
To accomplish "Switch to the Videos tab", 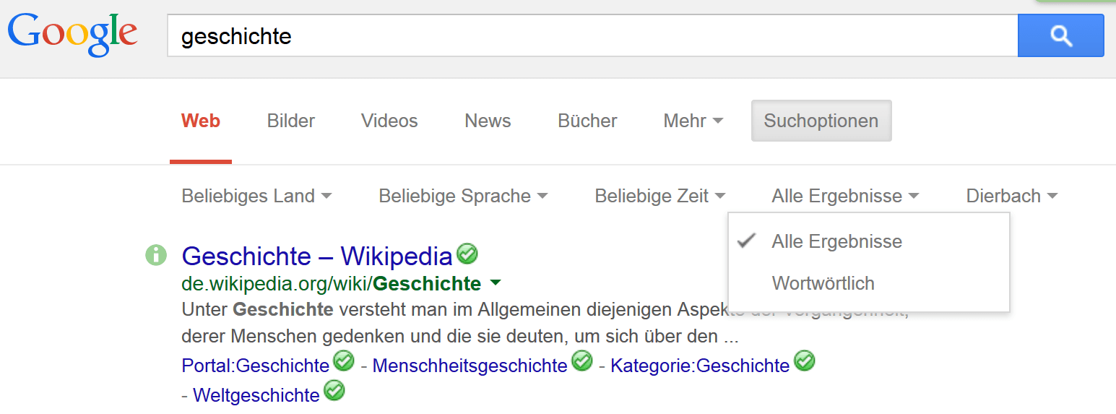I will (x=389, y=121).
